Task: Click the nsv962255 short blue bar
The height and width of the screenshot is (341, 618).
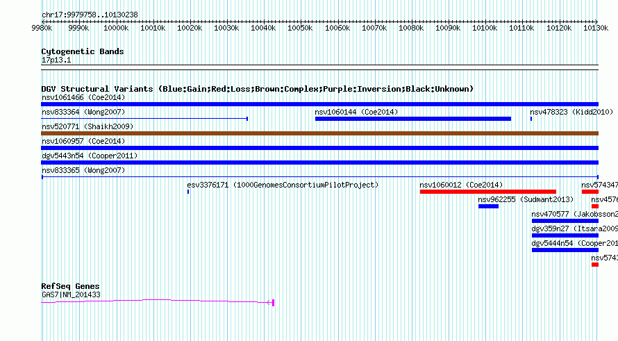Action: click(x=488, y=206)
